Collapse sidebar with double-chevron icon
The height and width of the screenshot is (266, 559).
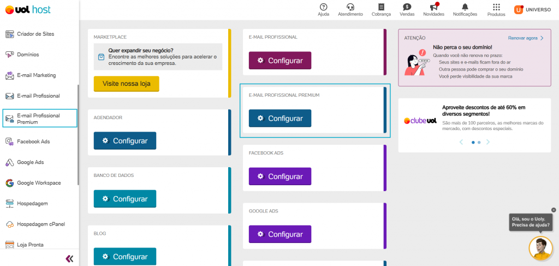69,258
